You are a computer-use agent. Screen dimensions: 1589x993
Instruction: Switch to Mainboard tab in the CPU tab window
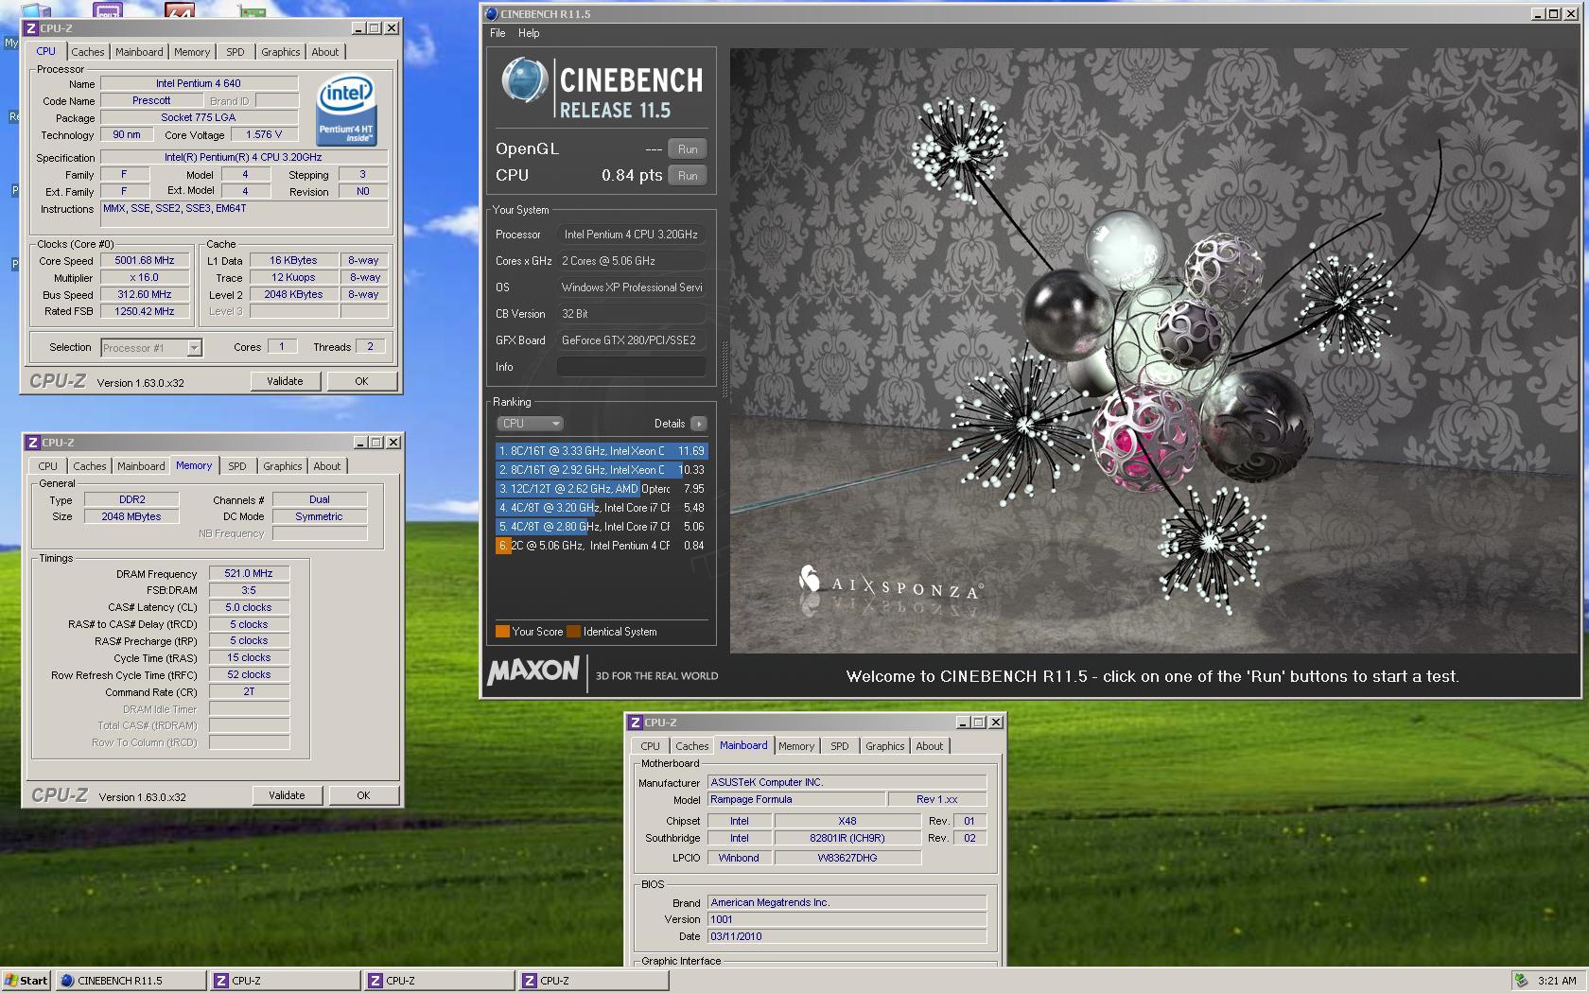click(x=139, y=52)
